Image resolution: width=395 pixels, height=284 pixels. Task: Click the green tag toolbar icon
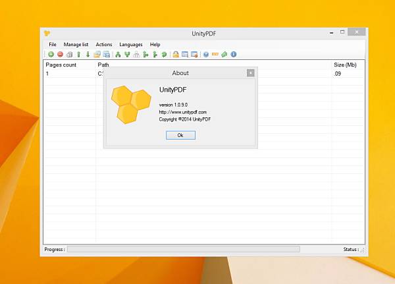(x=224, y=54)
